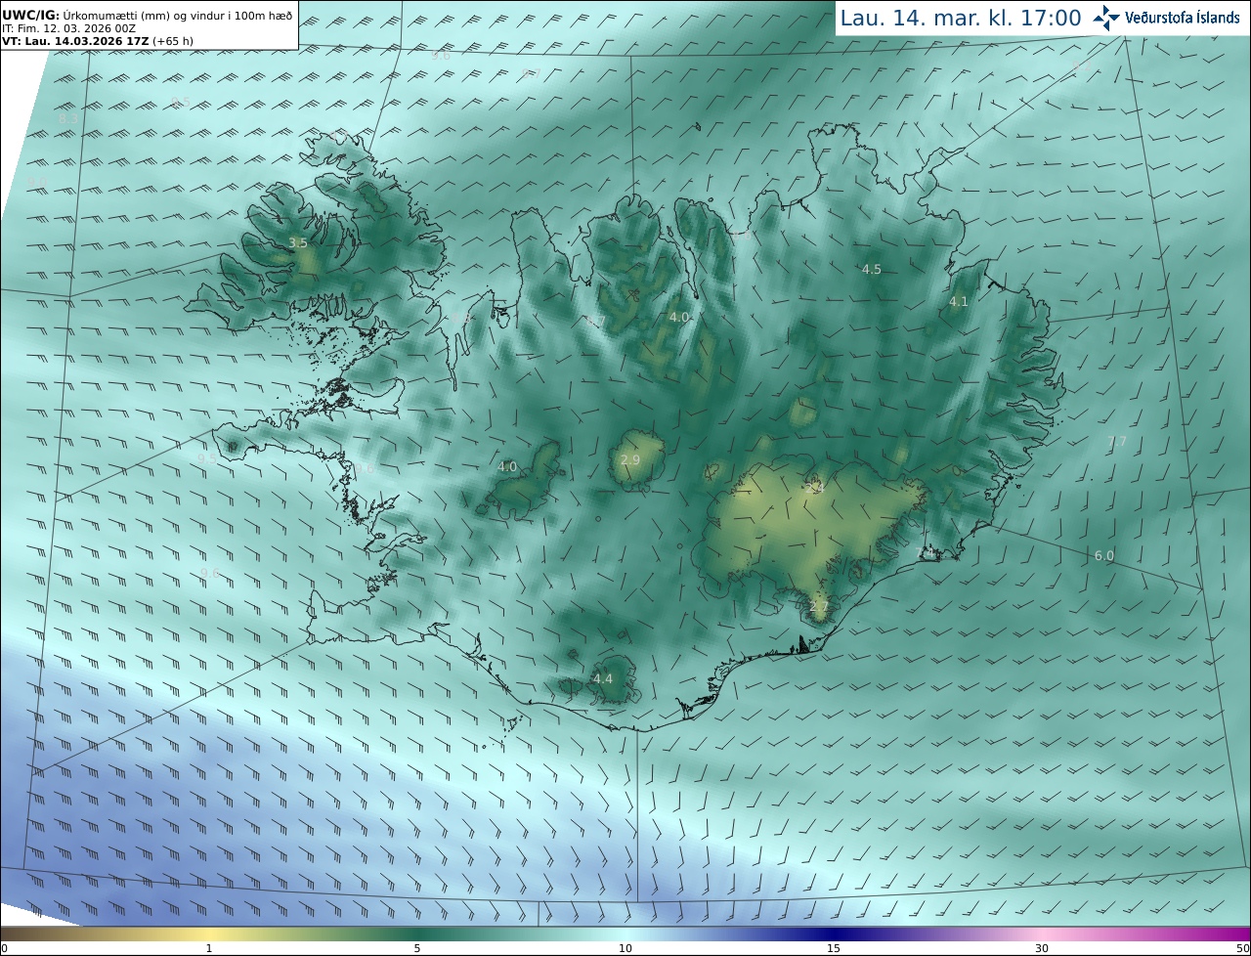
Task: Click the 'UWC/IG: Úrkomumætti (mm)' title line
Action: [x=148, y=15]
